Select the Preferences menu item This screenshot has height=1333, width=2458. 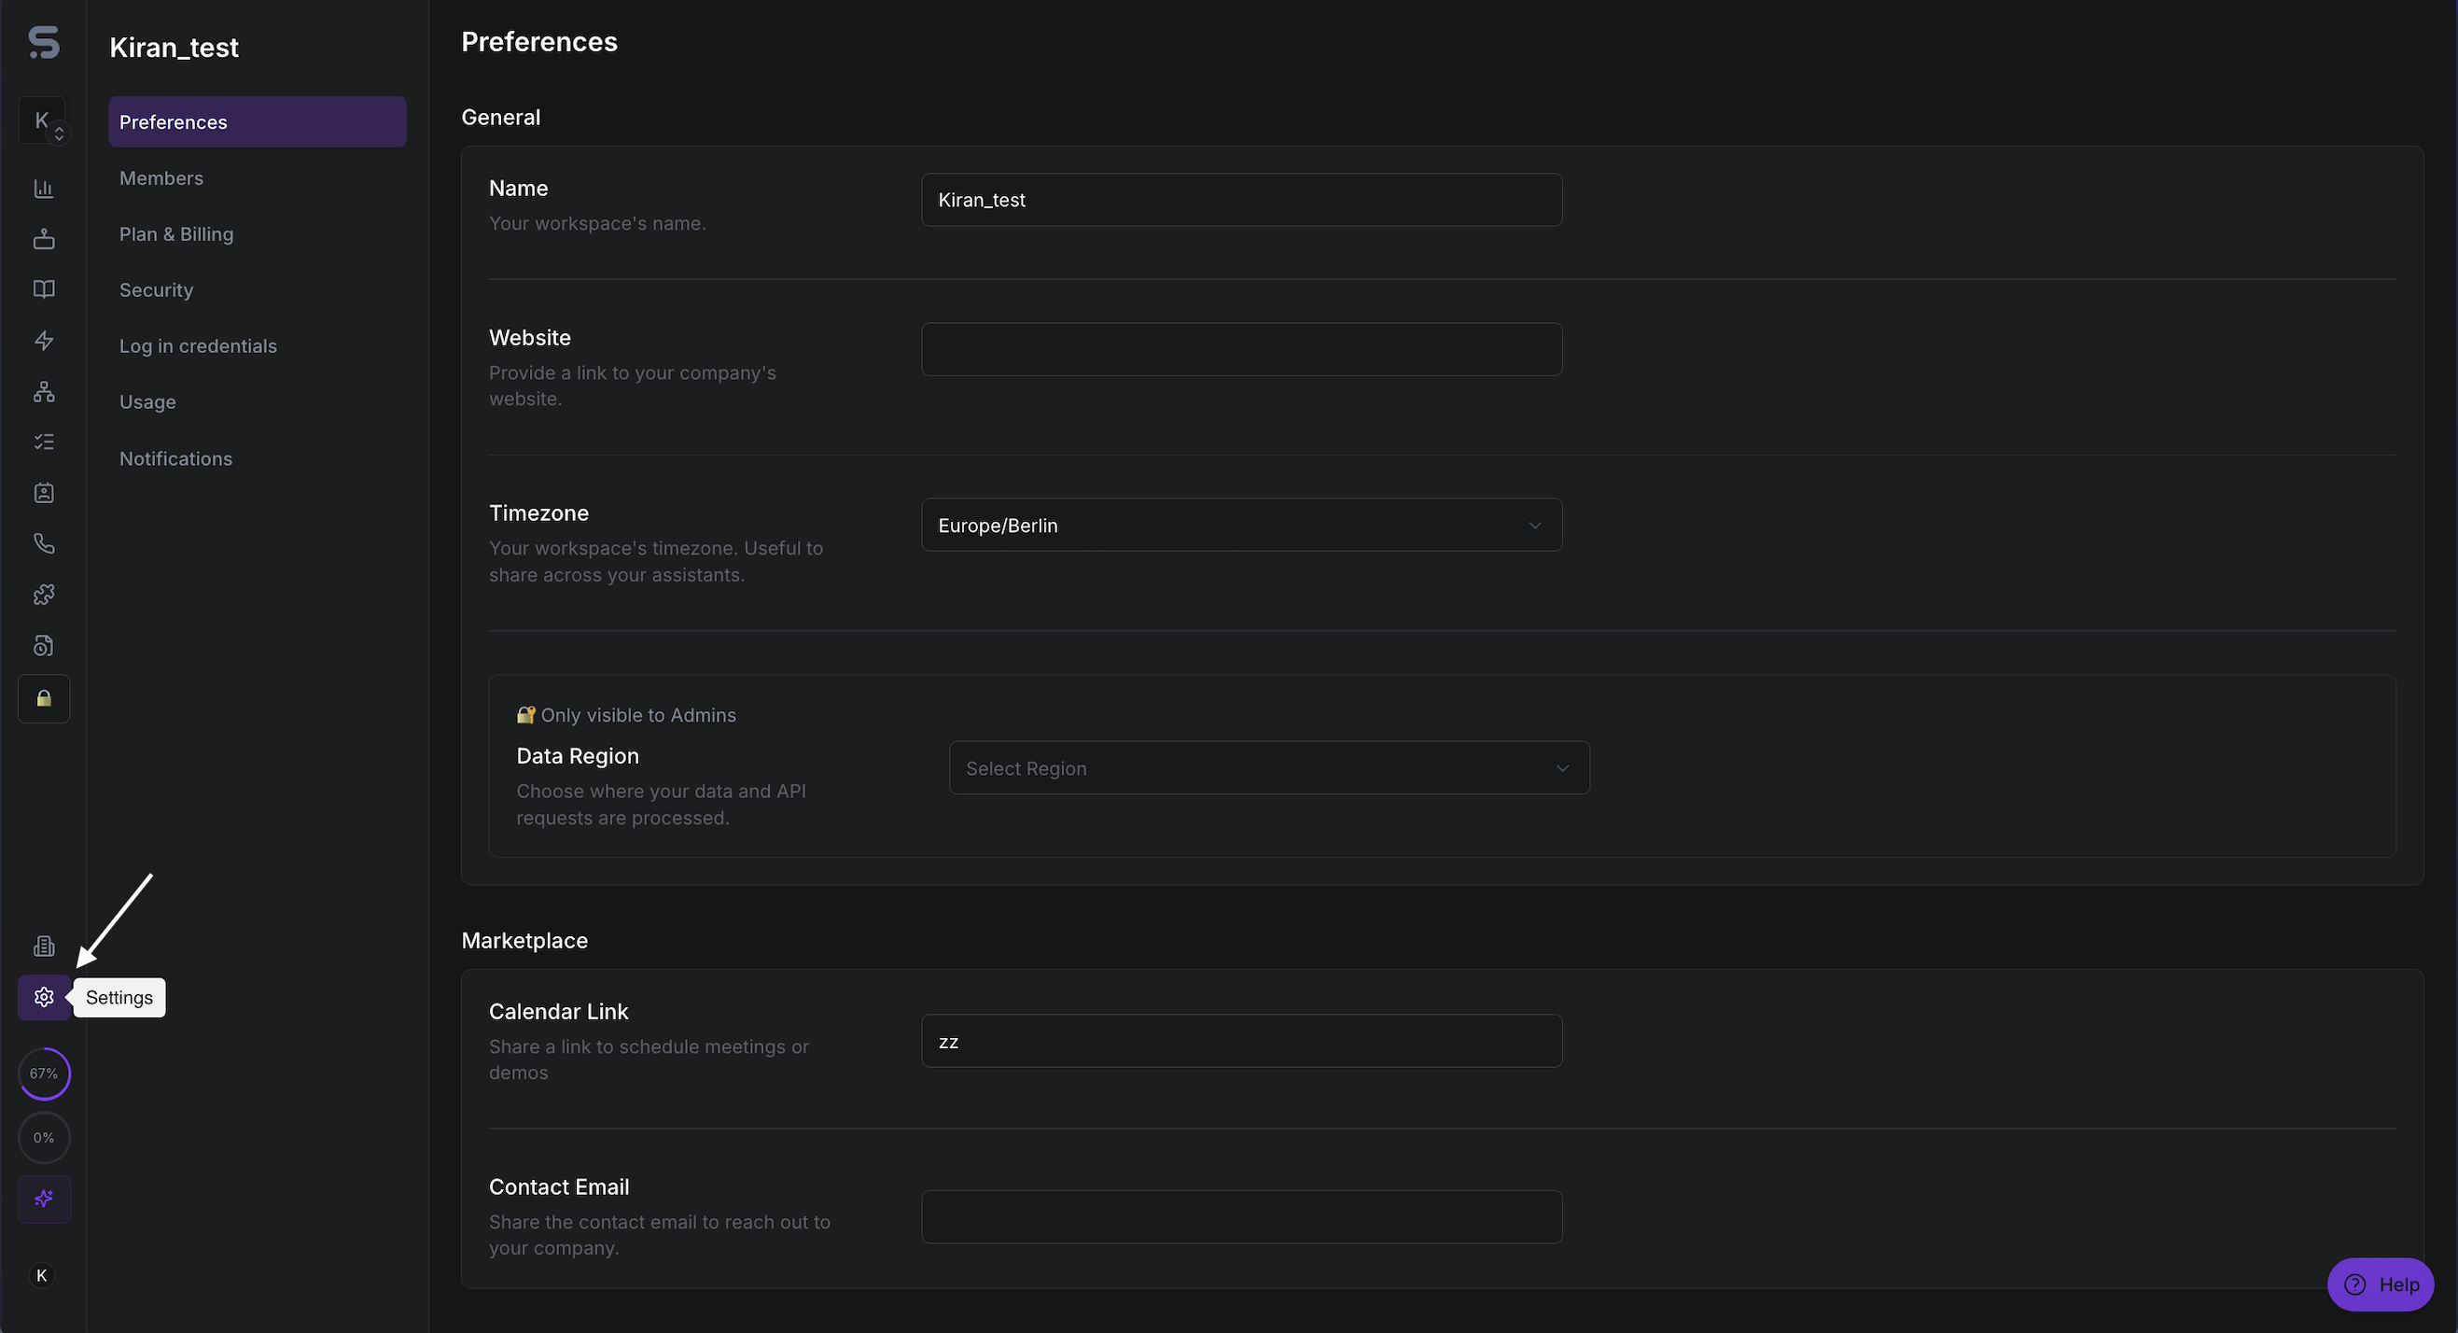pos(258,122)
